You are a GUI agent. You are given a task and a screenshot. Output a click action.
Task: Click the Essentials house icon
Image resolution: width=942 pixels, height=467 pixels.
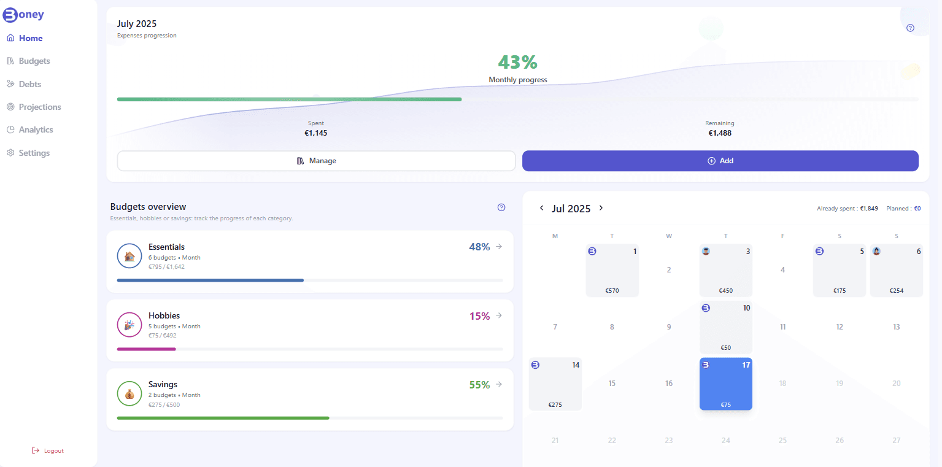point(129,256)
